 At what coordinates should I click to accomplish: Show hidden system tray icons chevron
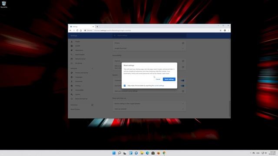point(251,153)
